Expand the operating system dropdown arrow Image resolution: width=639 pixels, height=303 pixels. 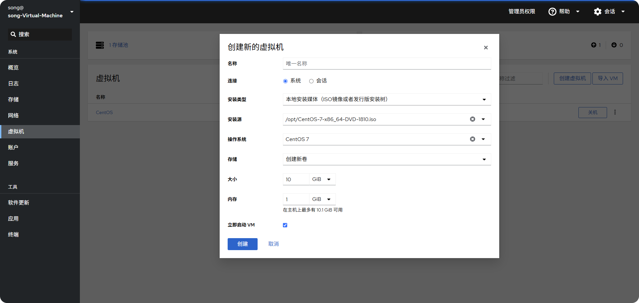(483, 139)
